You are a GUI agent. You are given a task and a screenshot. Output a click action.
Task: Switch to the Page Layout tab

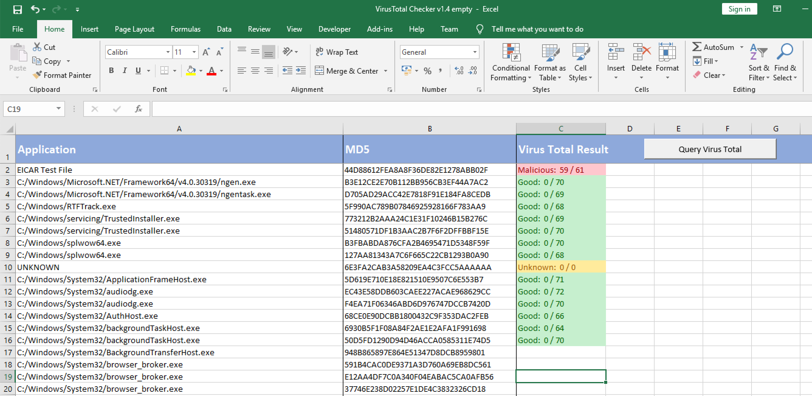coord(134,29)
